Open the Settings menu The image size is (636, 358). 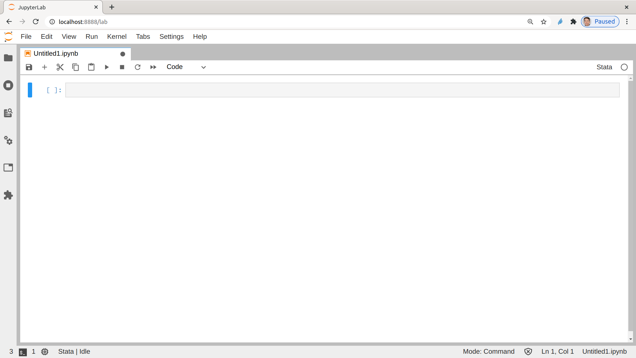tap(171, 36)
